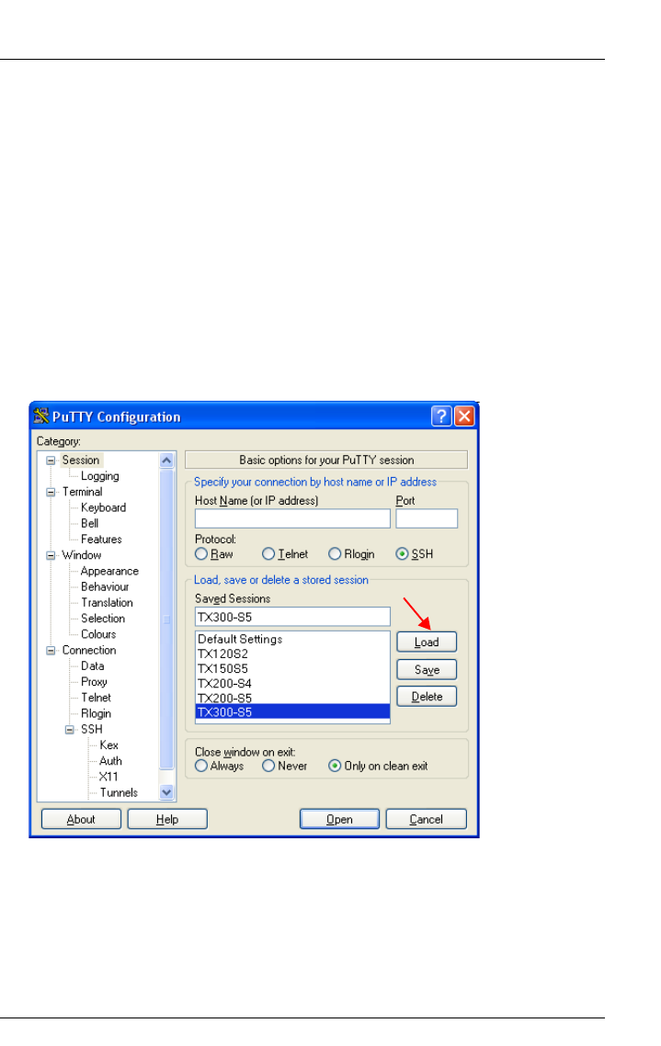661x1046 pixels.
Task: Open the Keyboard settings category
Action: (x=103, y=507)
